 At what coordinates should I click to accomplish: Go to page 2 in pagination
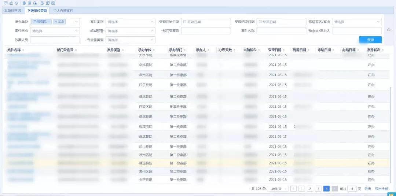[310, 189]
